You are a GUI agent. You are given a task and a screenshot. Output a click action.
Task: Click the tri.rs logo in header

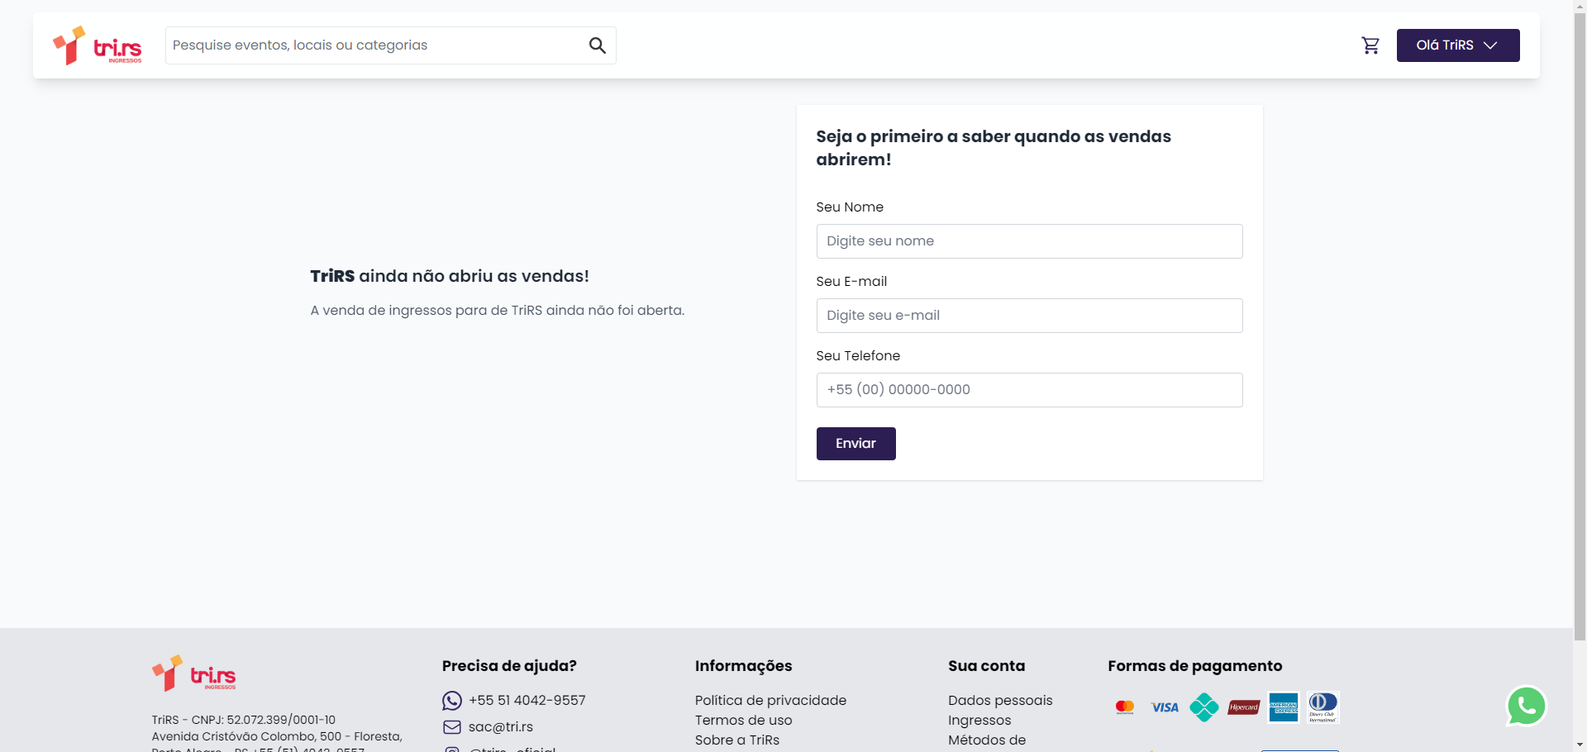[98, 45]
